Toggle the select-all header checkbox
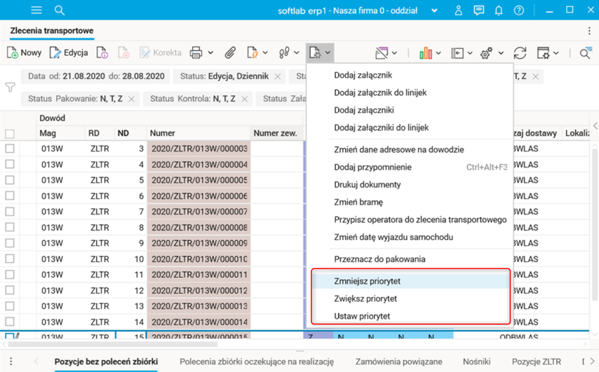599x372 pixels. [10, 133]
